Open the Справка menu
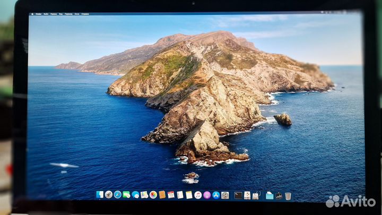382x215 pixels. point(85,14)
